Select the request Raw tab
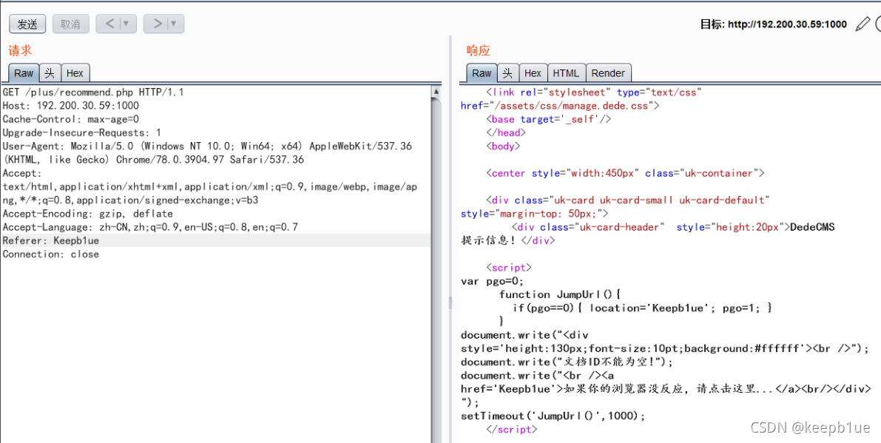This screenshot has height=443, width=881. coord(24,73)
